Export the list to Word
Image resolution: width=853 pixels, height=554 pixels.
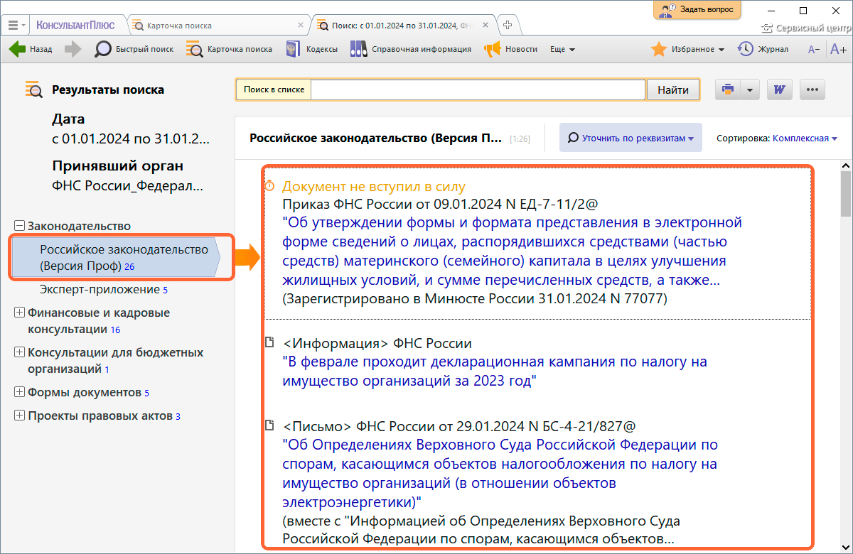point(780,90)
